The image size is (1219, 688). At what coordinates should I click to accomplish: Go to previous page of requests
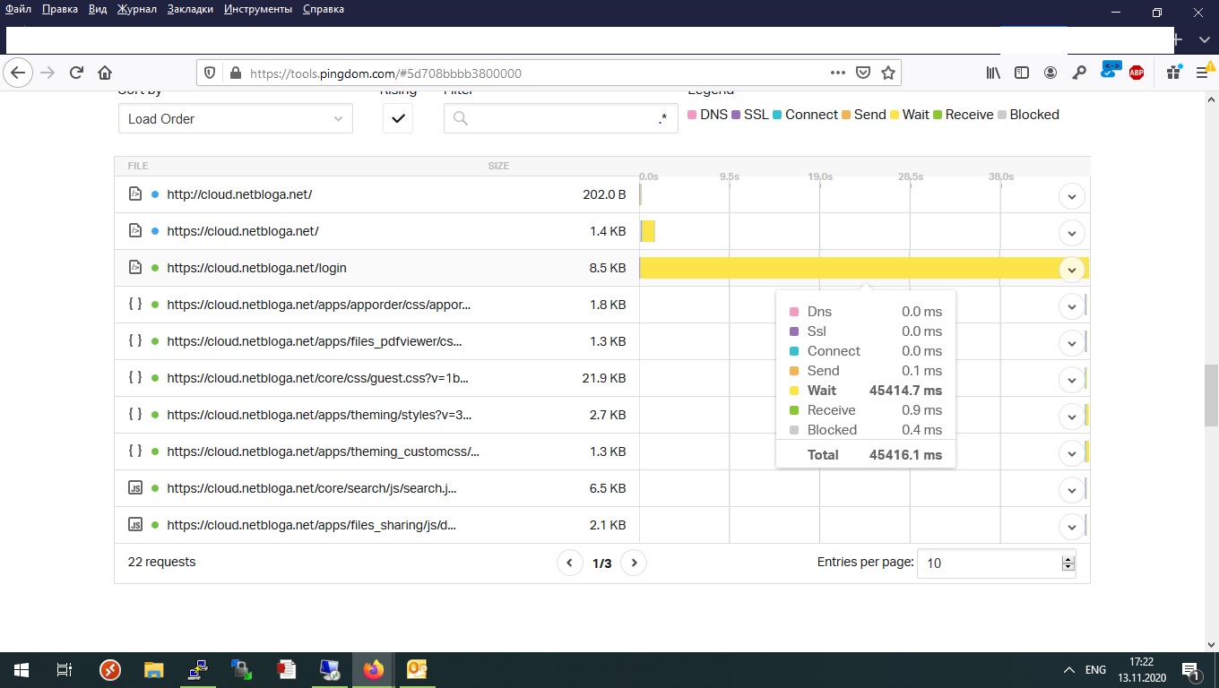tap(569, 563)
